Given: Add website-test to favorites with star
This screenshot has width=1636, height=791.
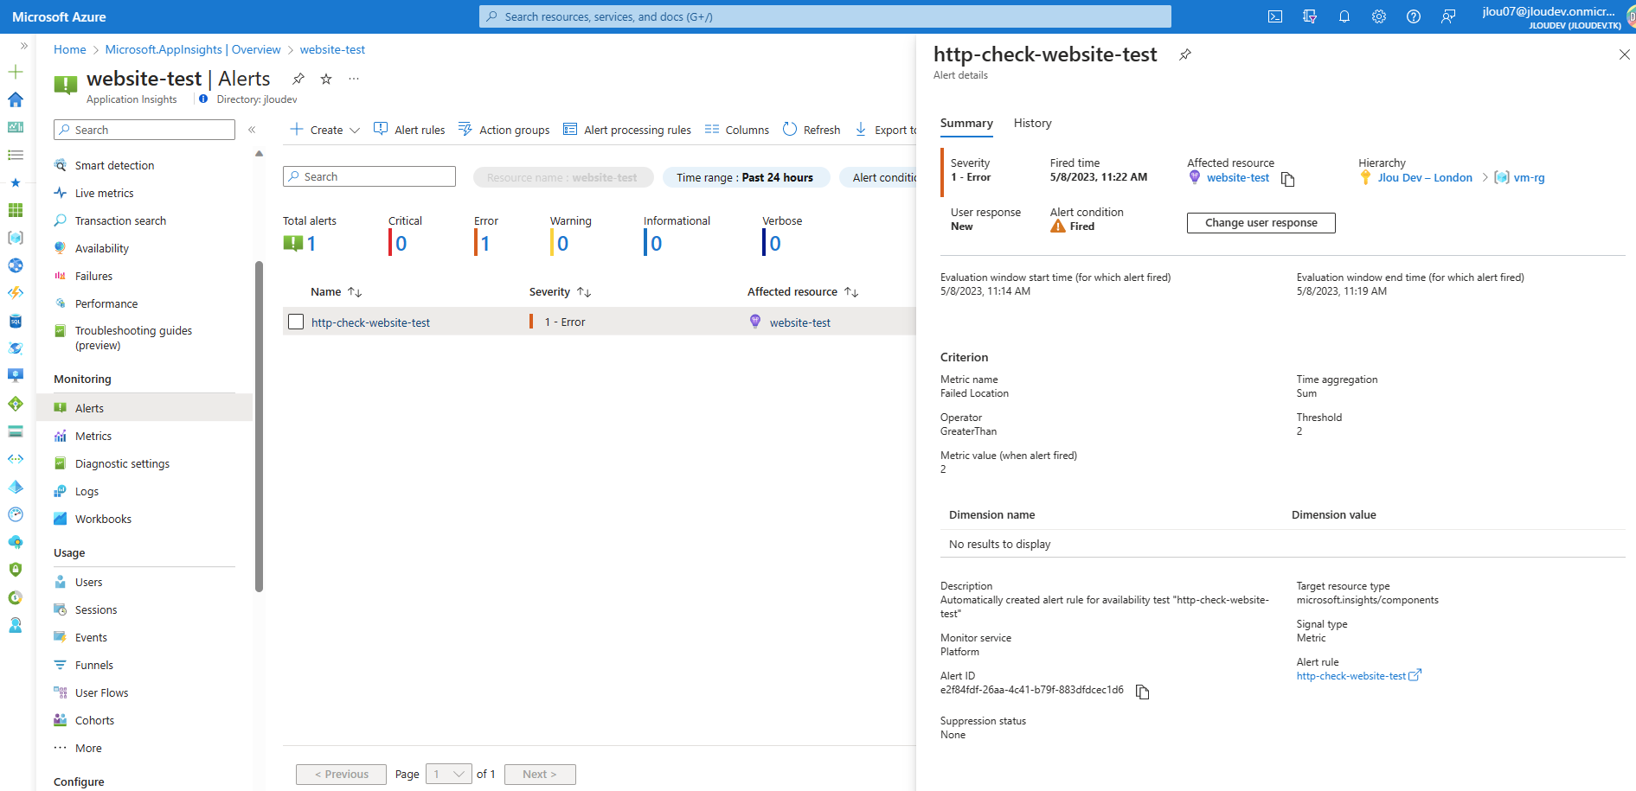Looking at the screenshot, I should (x=326, y=79).
